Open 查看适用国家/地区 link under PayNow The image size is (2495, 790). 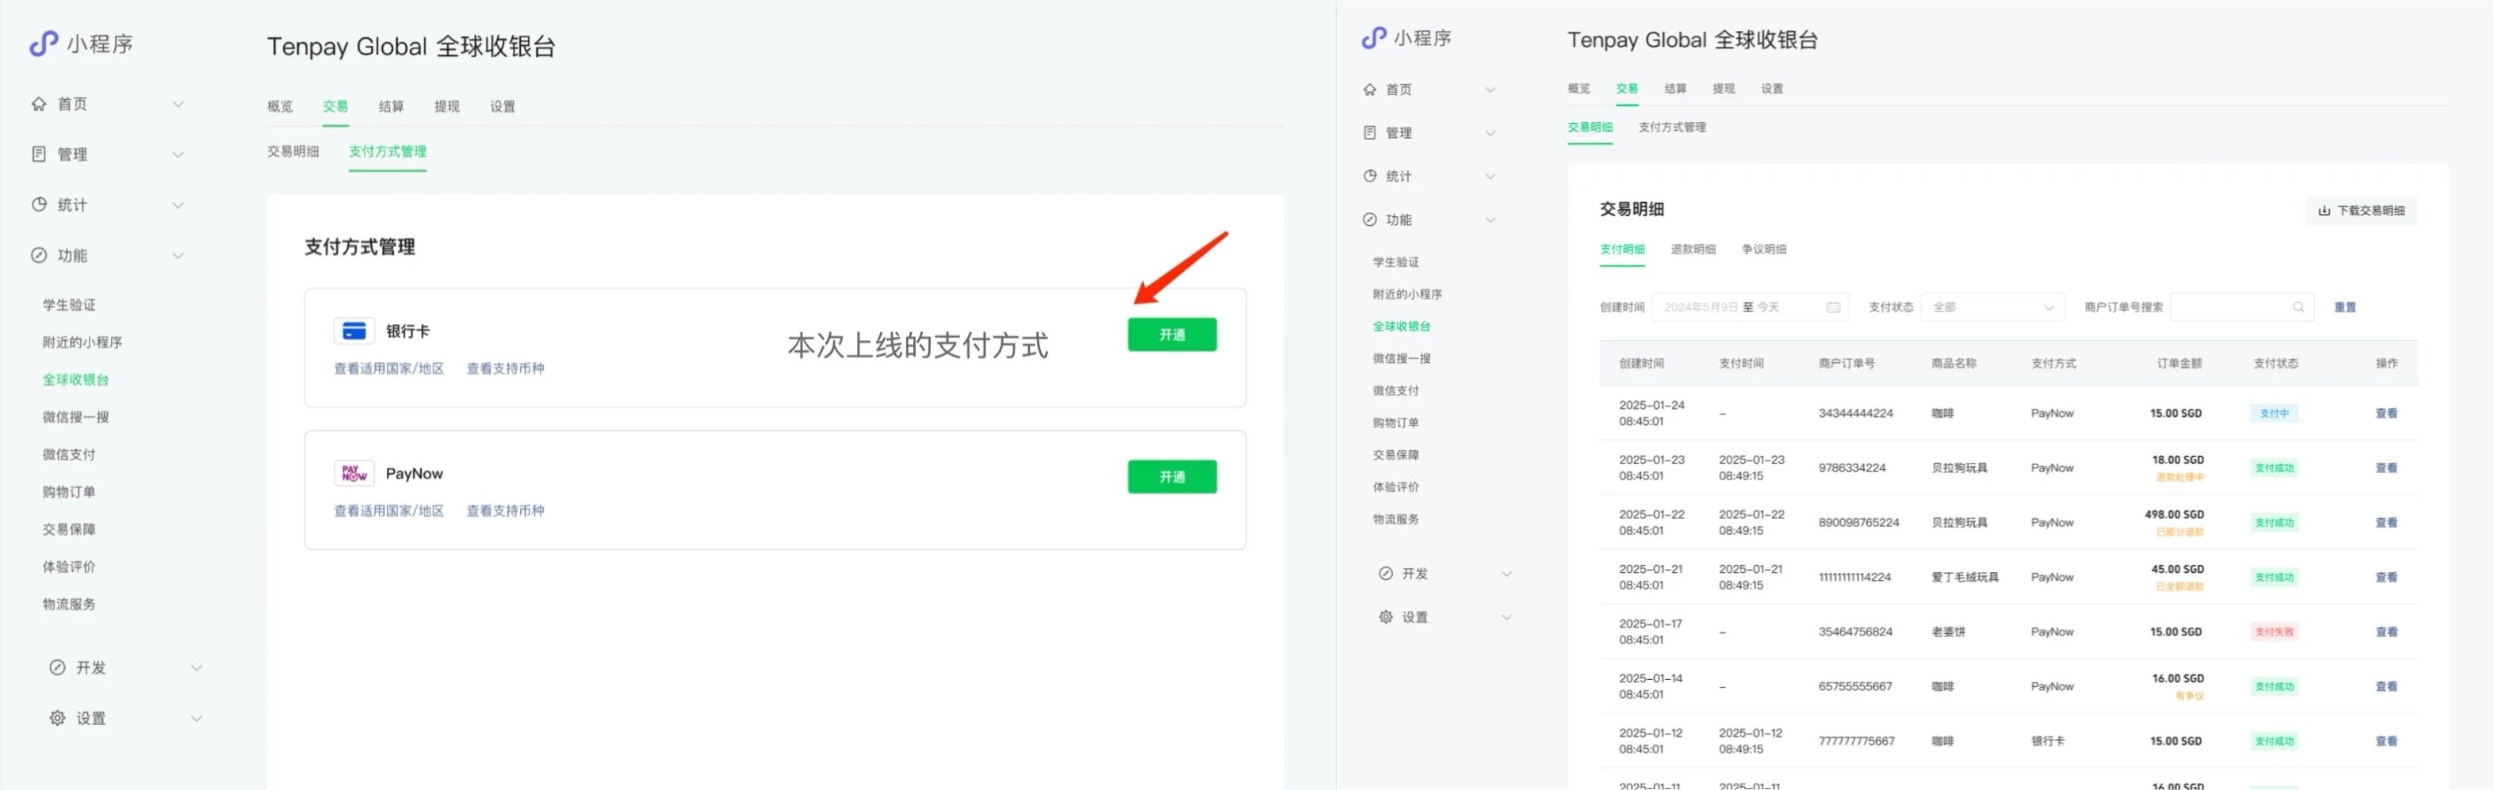coord(389,510)
